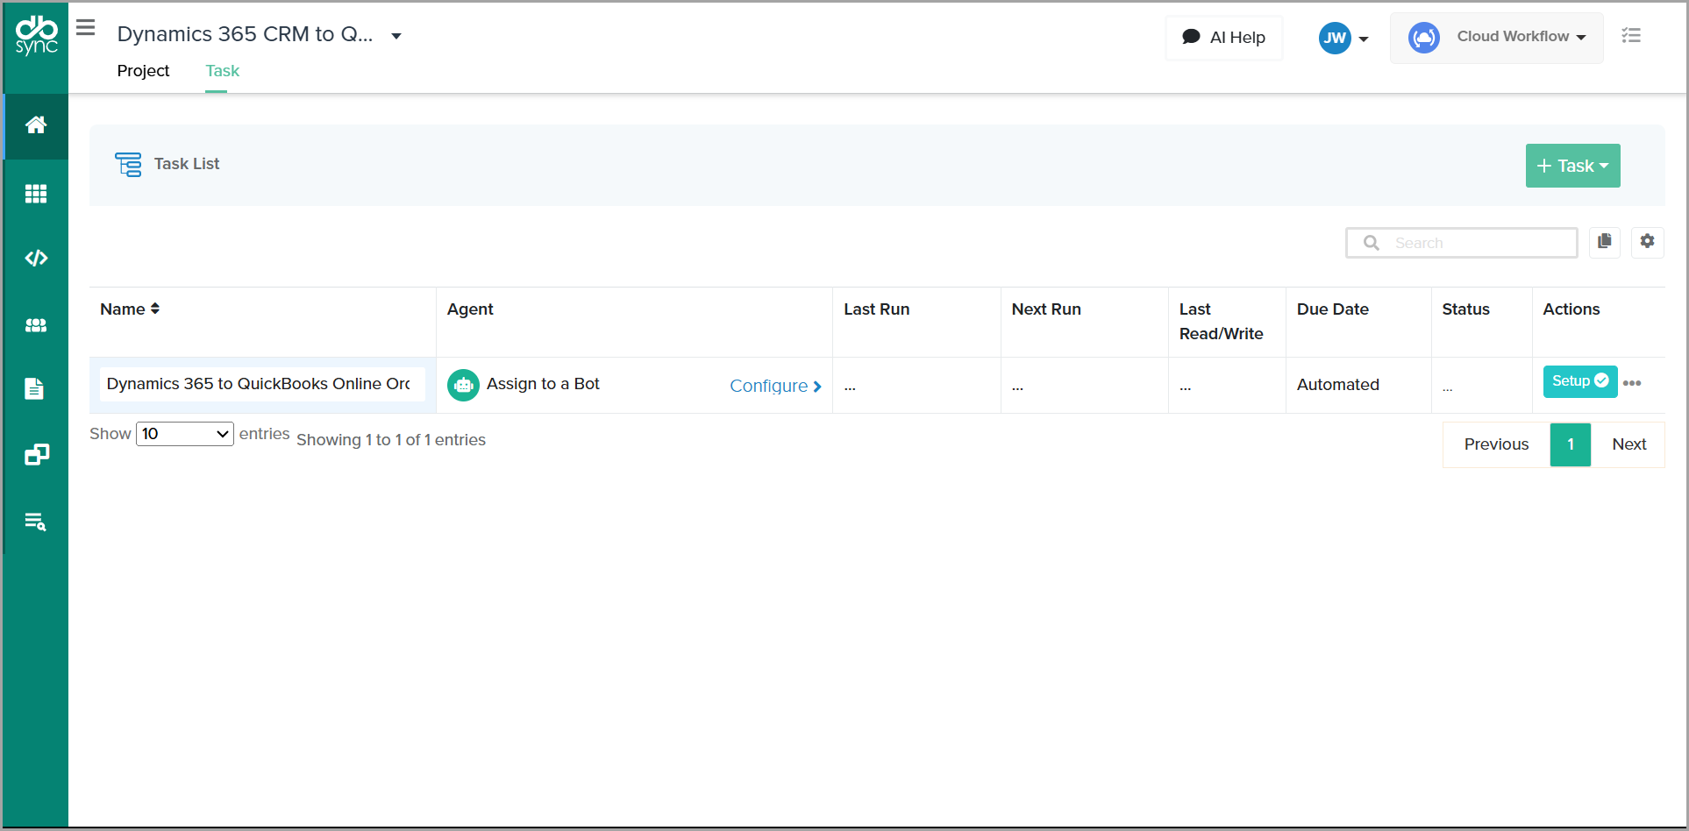
Task: Open the JW user profile menu
Action: tap(1343, 38)
